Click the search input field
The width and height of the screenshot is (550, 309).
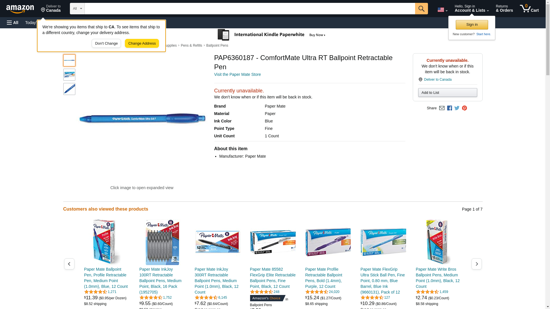[x=250, y=9]
